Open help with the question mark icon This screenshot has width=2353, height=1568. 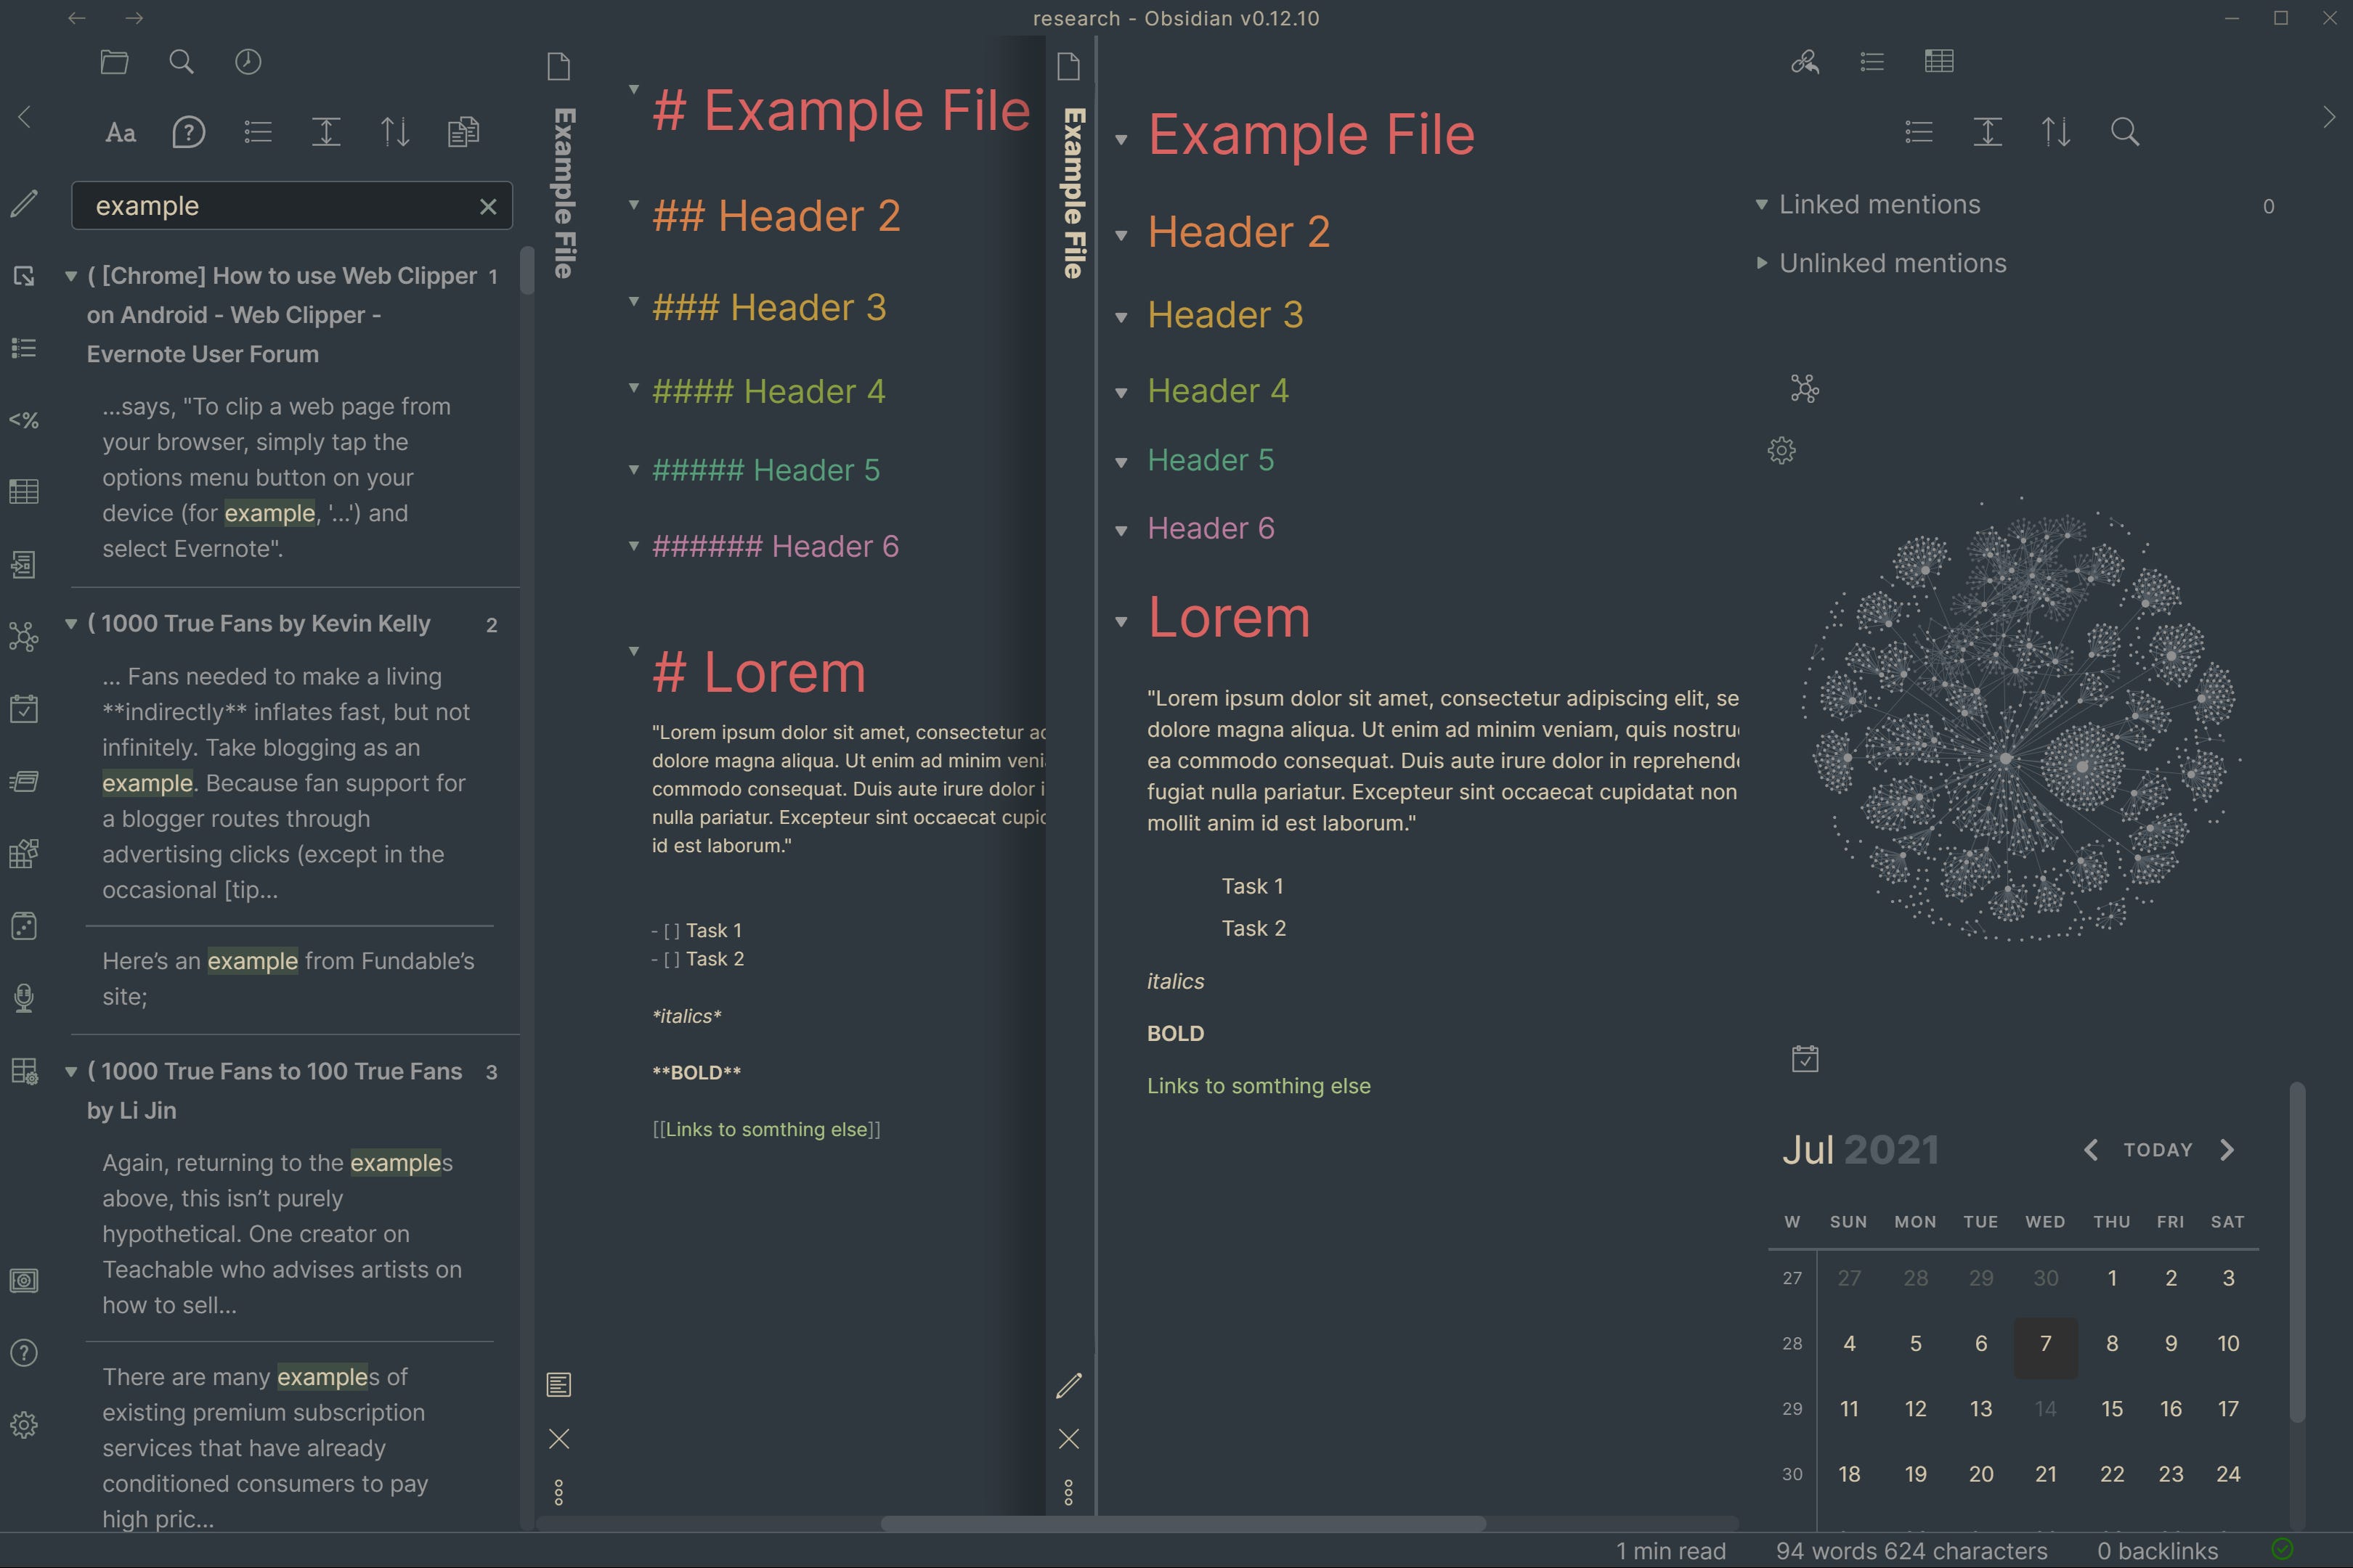click(x=24, y=1353)
